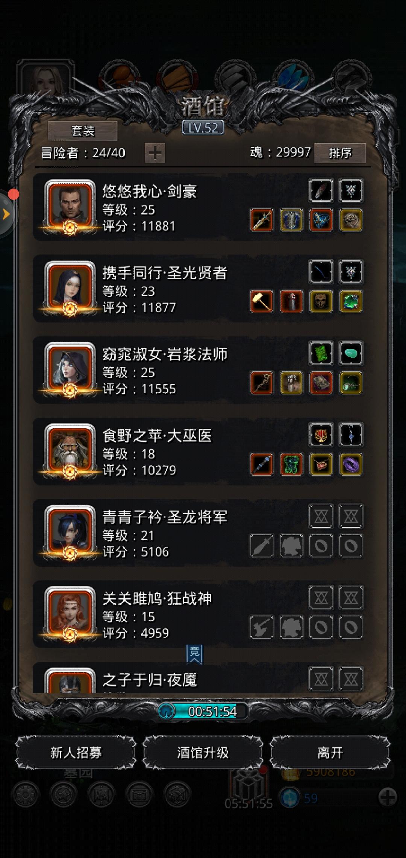Tap the 新人招募 recruit button

[76, 753]
